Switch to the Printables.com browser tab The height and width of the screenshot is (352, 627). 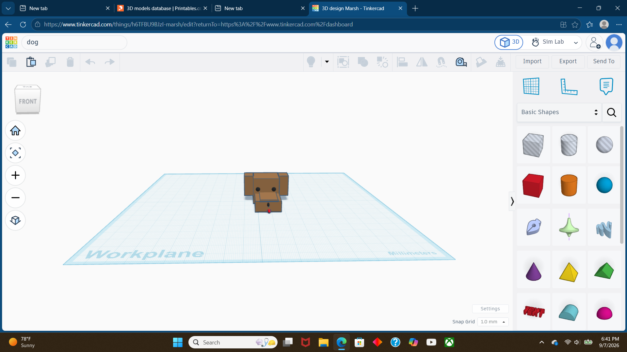[162, 8]
